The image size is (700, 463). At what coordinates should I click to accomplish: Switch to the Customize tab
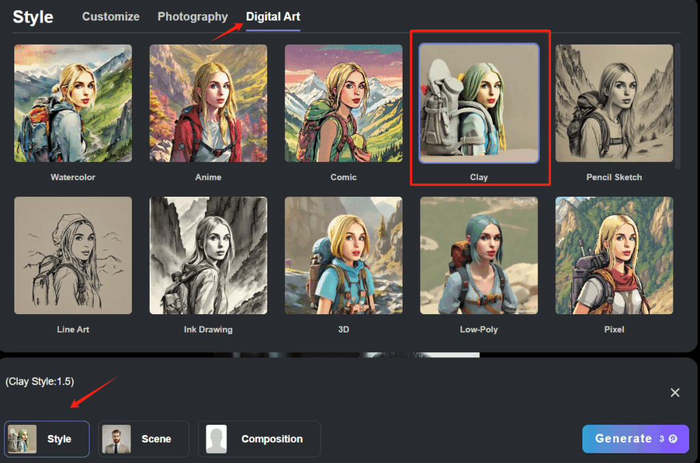pyautogui.click(x=111, y=16)
